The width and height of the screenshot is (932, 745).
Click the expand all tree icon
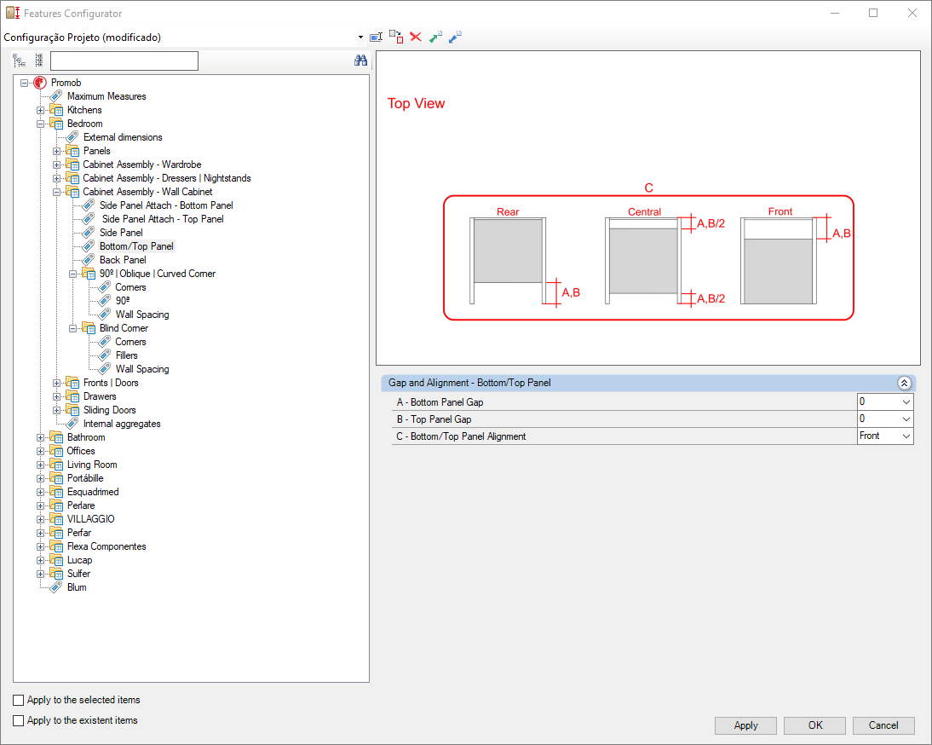click(x=20, y=61)
